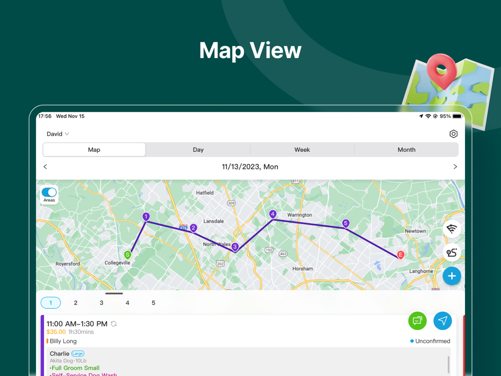Select appointment page 1 chip
The image size is (501, 376).
[x=51, y=303]
